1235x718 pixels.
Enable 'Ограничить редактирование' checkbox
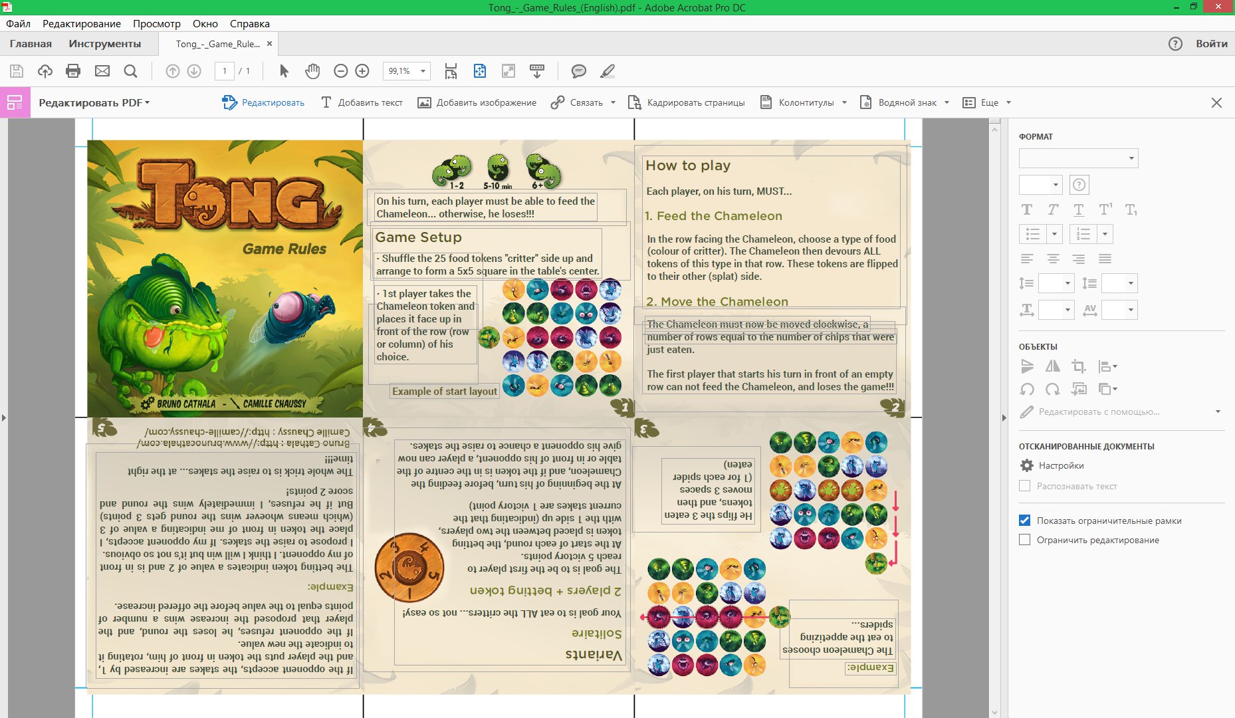point(1024,540)
